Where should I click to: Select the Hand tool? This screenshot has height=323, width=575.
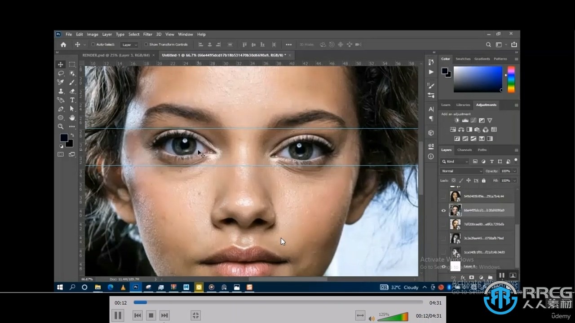pos(72,118)
